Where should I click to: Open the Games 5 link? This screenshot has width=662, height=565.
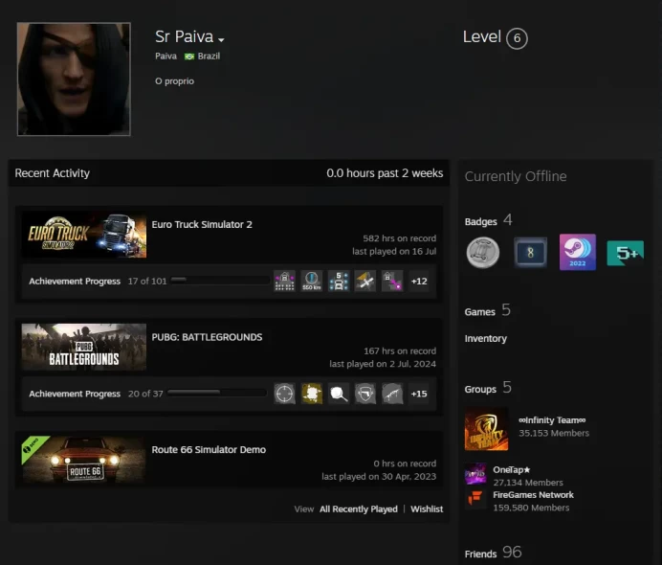488,310
